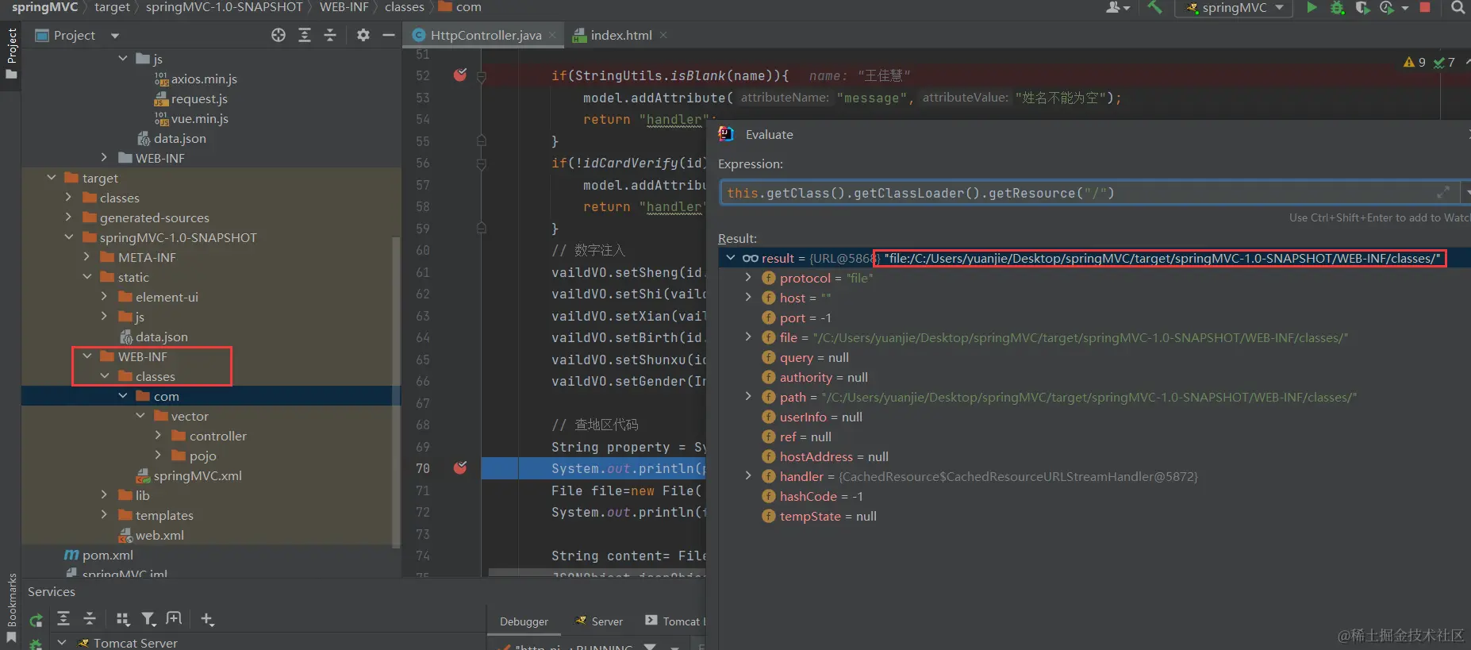Open warnings count indicator 9
The height and width of the screenshot is (650, 1471).
pos(1415,62)
